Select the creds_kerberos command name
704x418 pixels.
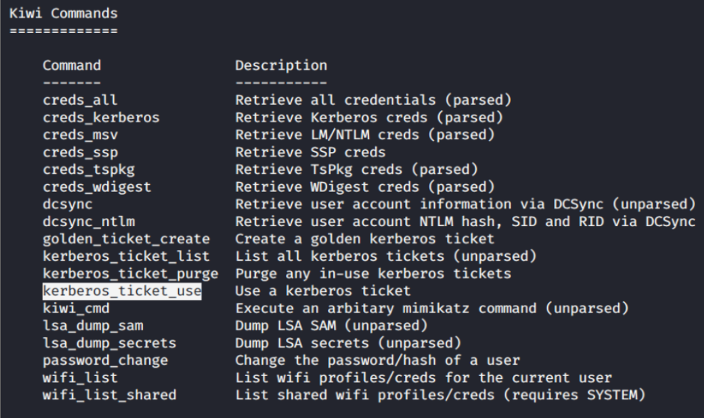(x=101, y=118)
